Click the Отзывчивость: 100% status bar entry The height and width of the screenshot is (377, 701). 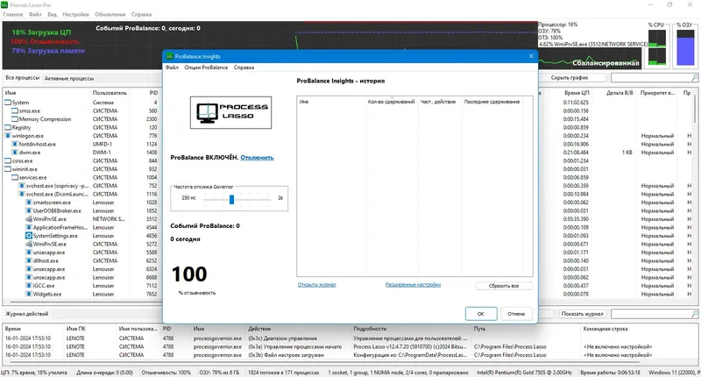(166, 373)
